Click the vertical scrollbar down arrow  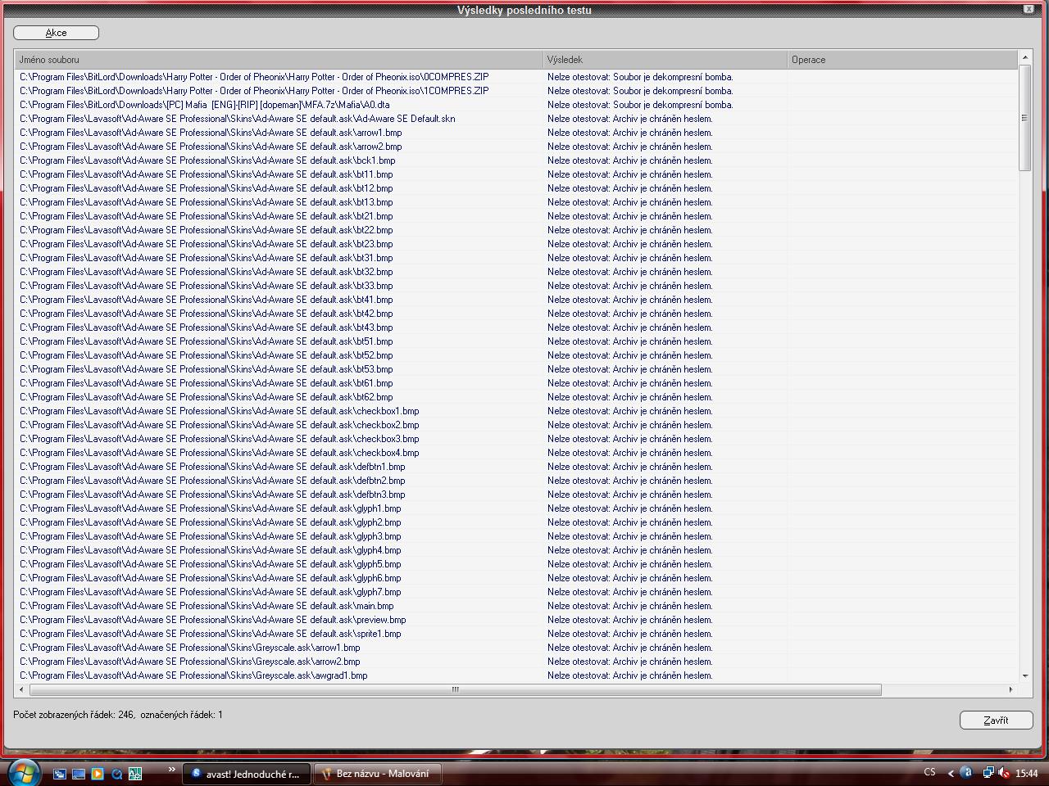[x=1024, y=676]
